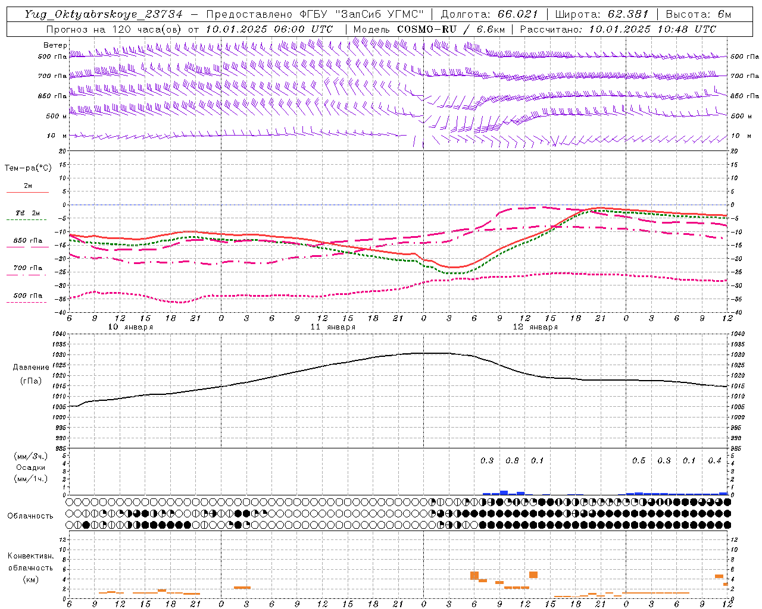Screen dimensions: 762x609
Task: Click the Конвективн. convective cloud label
Action: pos(30,556)
